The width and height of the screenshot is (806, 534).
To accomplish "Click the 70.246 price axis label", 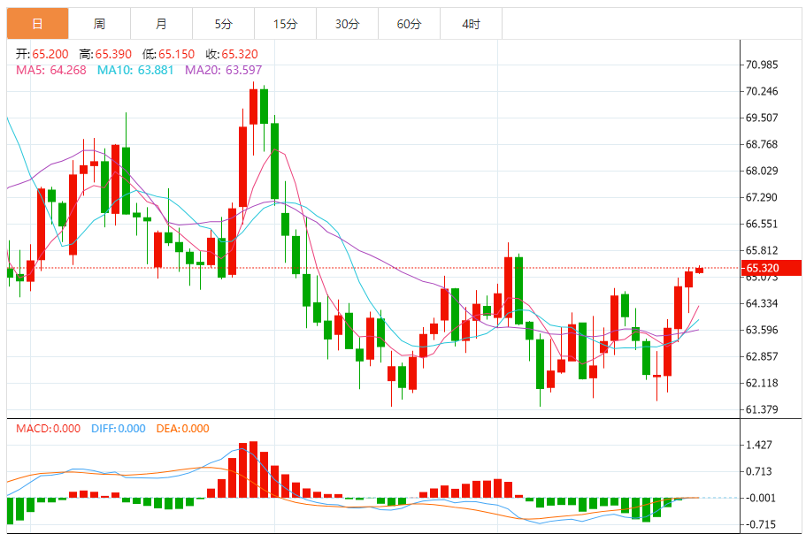I will [x=762, y=91].
